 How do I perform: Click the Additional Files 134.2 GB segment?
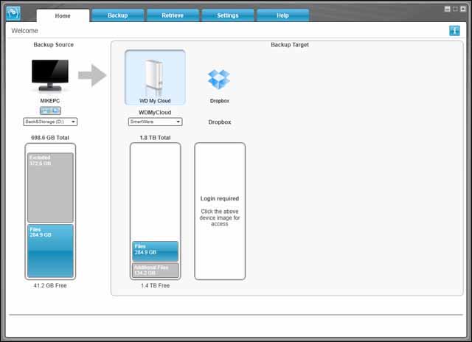[155, 270]
